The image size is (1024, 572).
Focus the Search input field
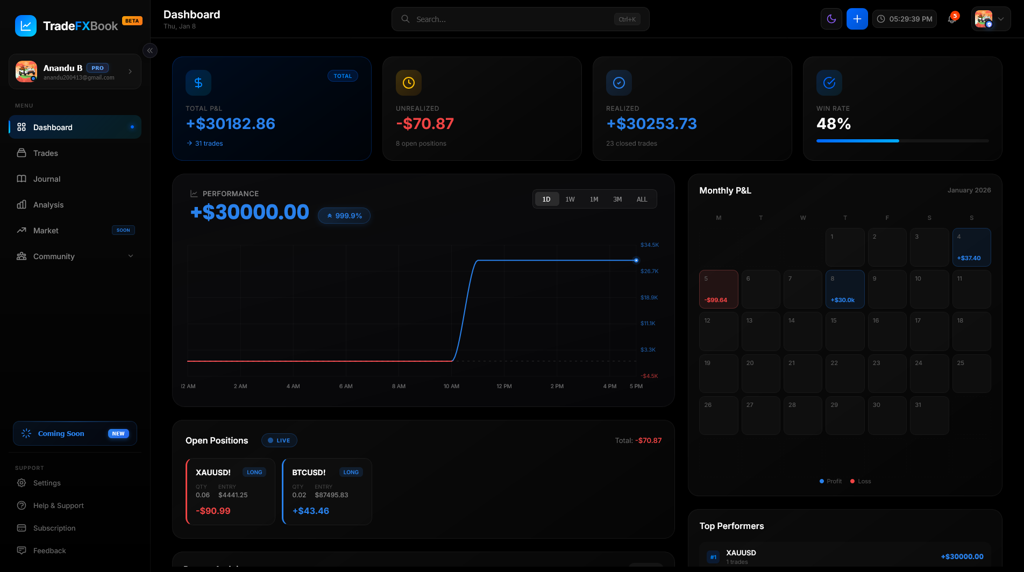point(511,19)
